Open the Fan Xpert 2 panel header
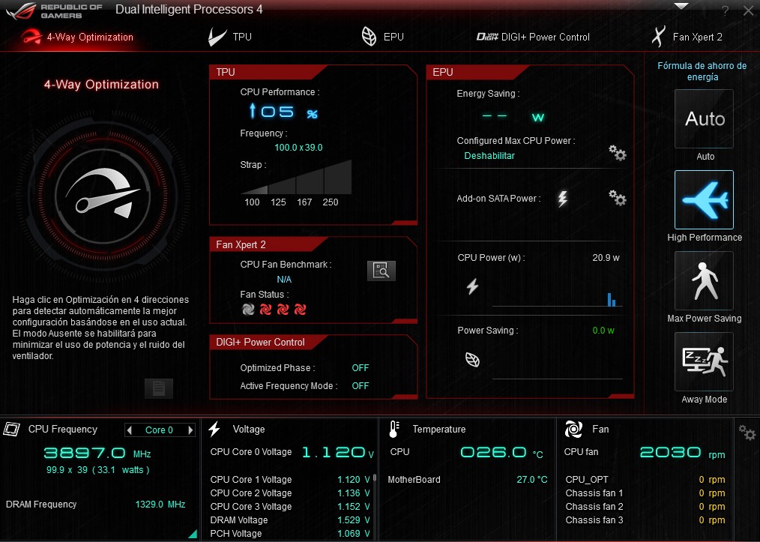760x542 pixels. click(x=268, y=245)
